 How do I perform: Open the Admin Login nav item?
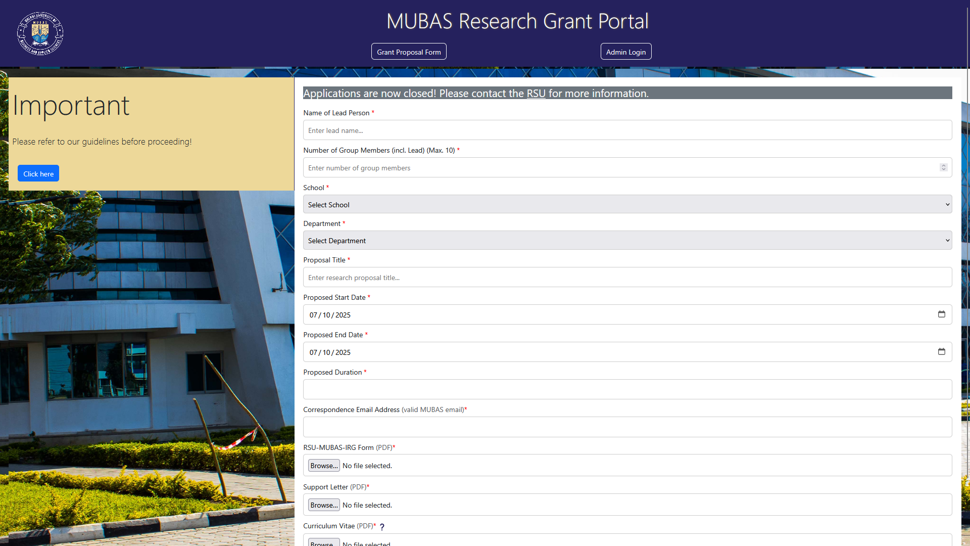coord(626,52)
